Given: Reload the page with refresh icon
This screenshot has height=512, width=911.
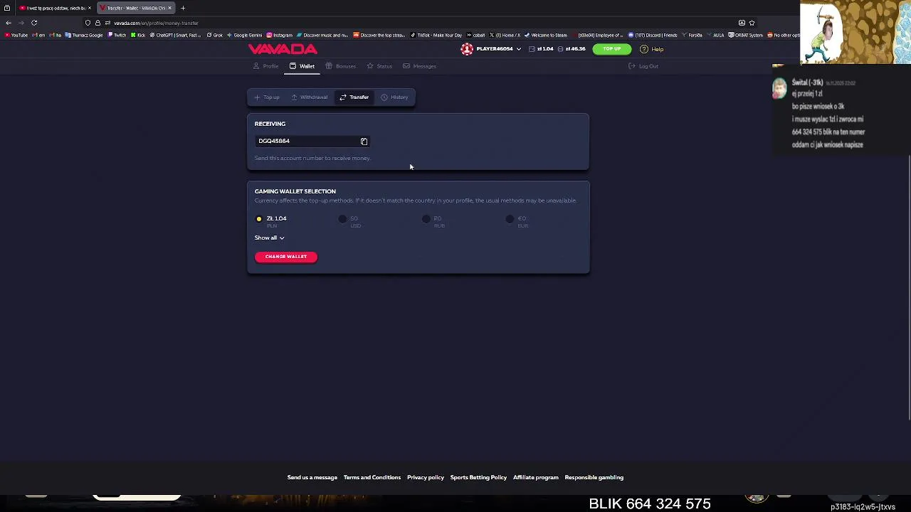Looking at the screenshot, I should [x=34, y=23].
